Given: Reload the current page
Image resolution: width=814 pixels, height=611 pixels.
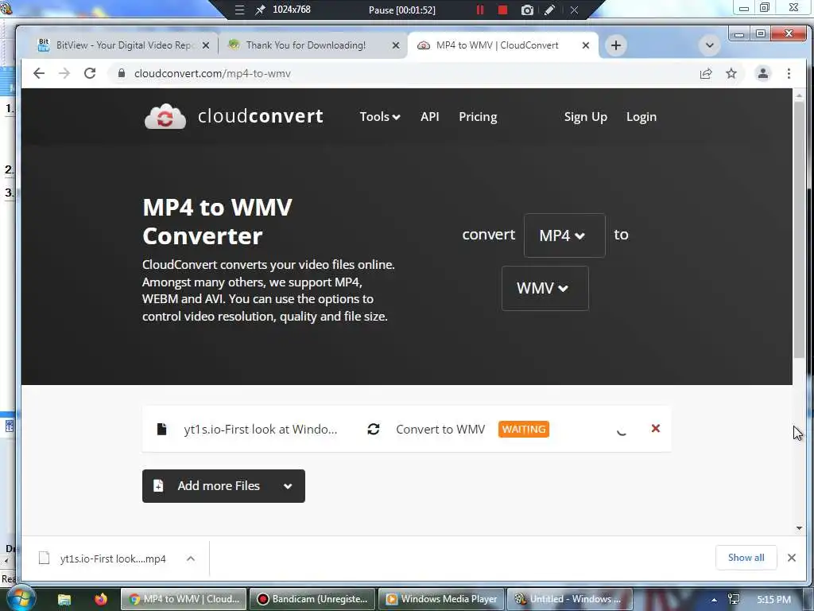Looking at the screenshot, I should click(90, 73).
